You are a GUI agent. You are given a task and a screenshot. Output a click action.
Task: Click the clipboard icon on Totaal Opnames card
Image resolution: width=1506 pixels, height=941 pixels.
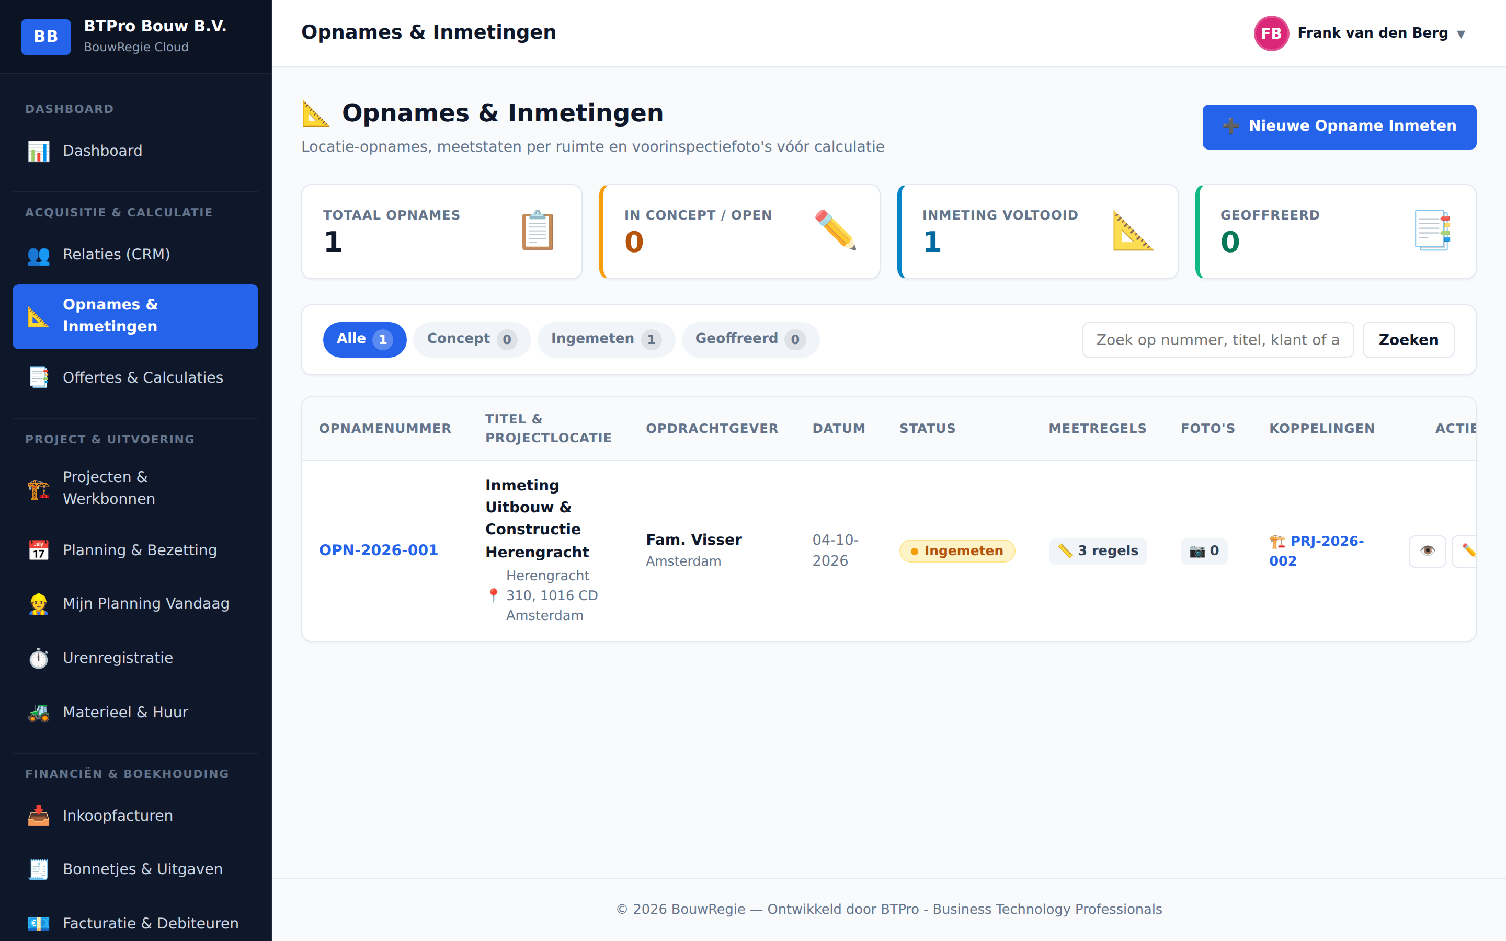tap(538, 231)
